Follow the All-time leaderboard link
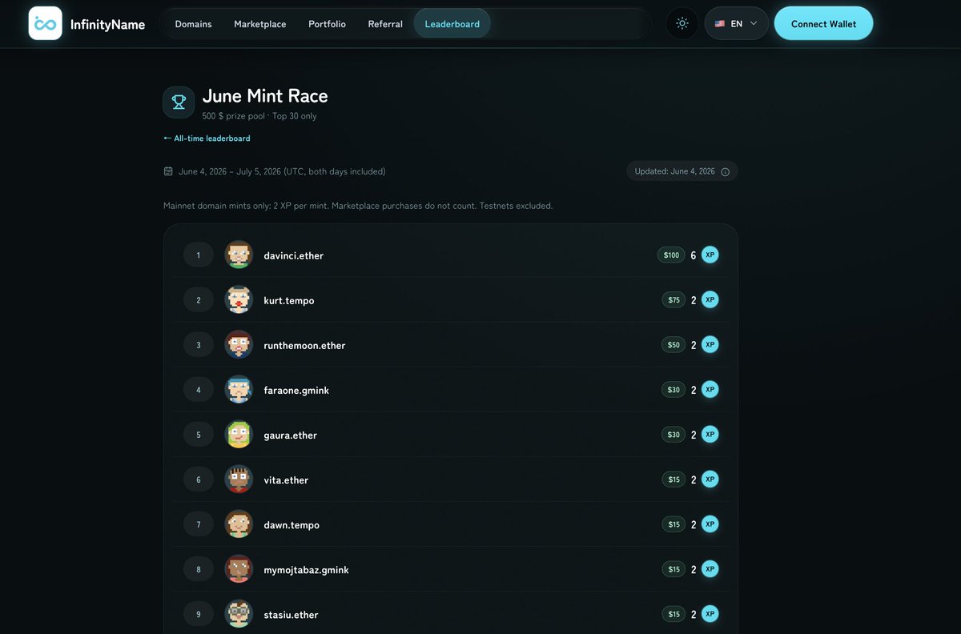The width and height of the screenshot is (961, 634). click(x=207, y=138)
